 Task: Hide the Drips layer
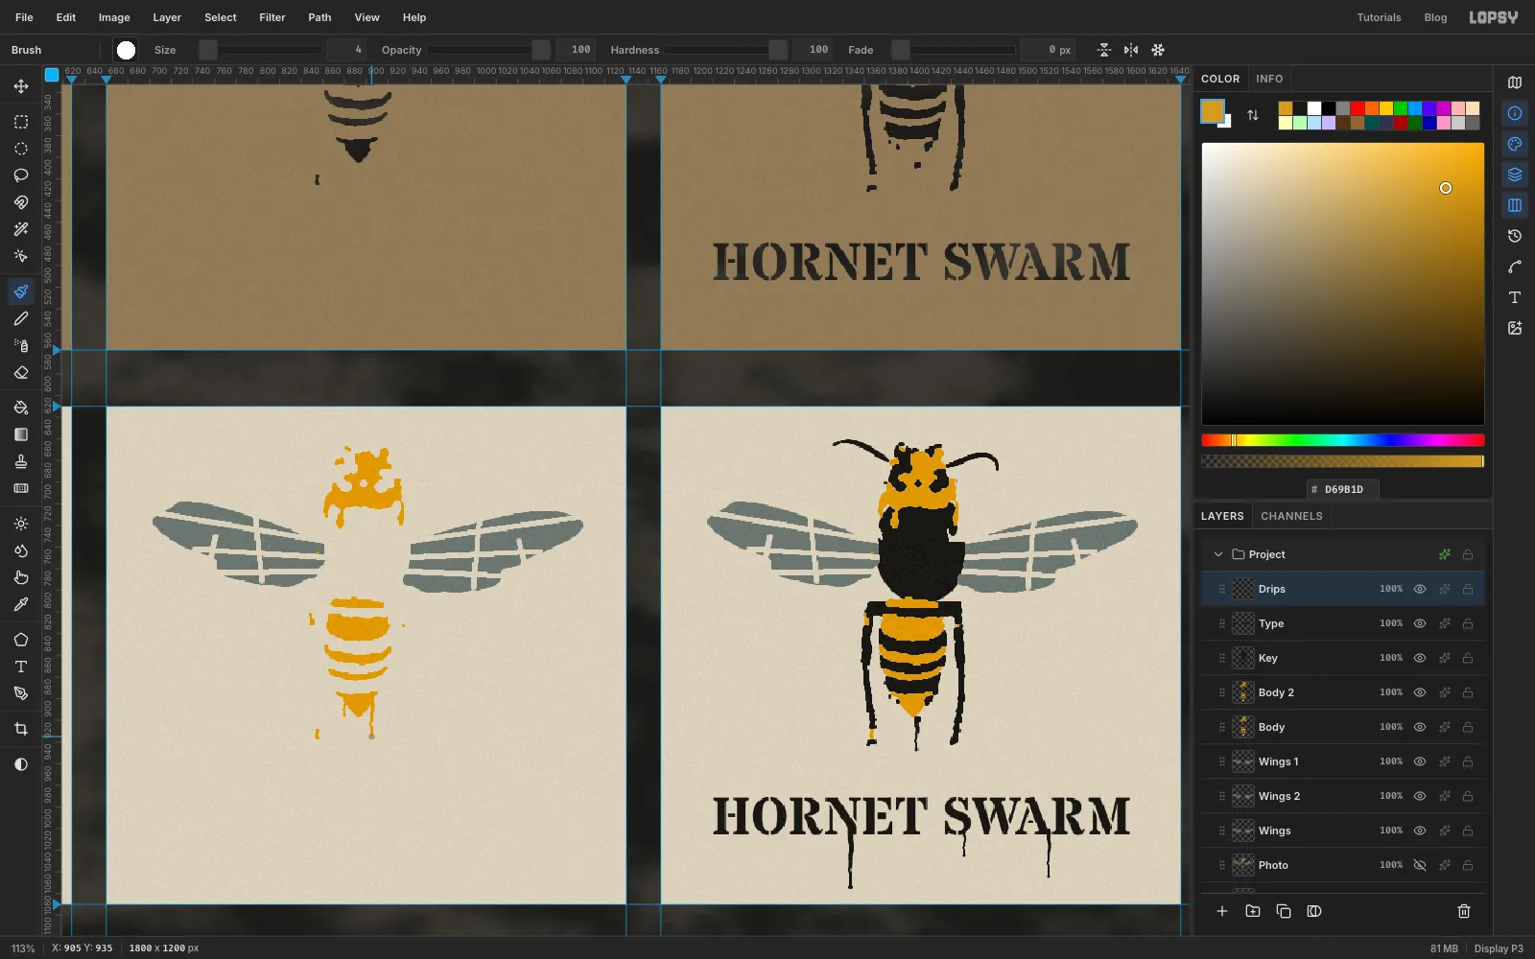click(1420, 589)
